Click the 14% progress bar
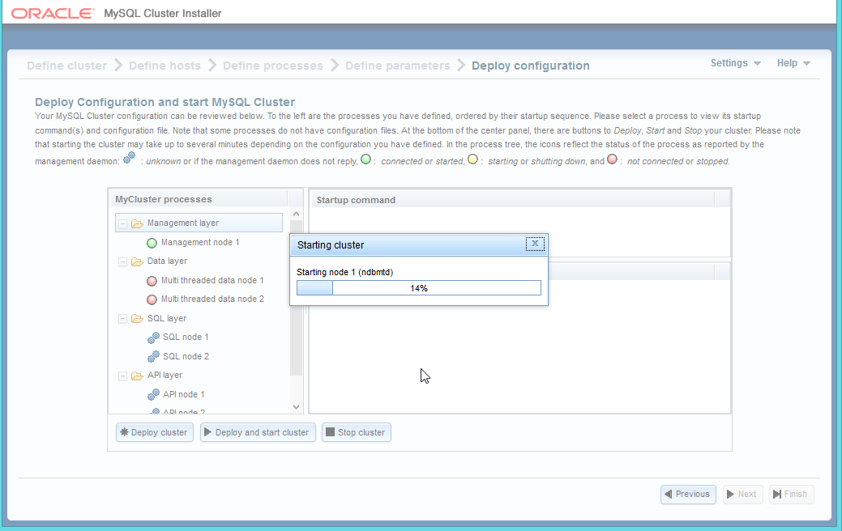Screen dimensions: 842x531 [x=419, y=288]
